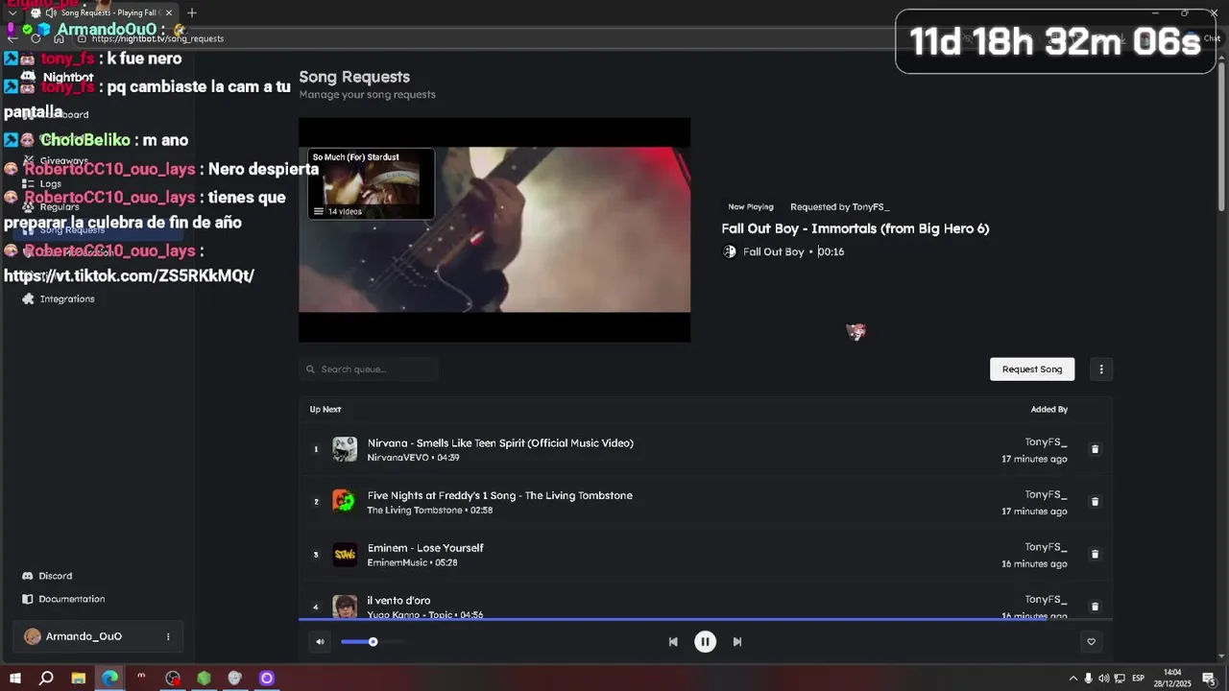The width and height of the screenshot is (1229, 691).
Task: Click the playing music video
Action: click(x=494, y=230)
